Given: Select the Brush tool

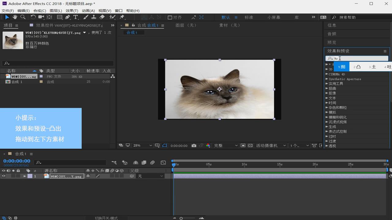Looking at the screenshot, I should tap(86, 17).
